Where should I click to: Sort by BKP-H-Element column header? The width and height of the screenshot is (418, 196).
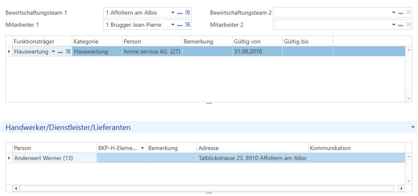pyautogui.click(x=122, y=148)
